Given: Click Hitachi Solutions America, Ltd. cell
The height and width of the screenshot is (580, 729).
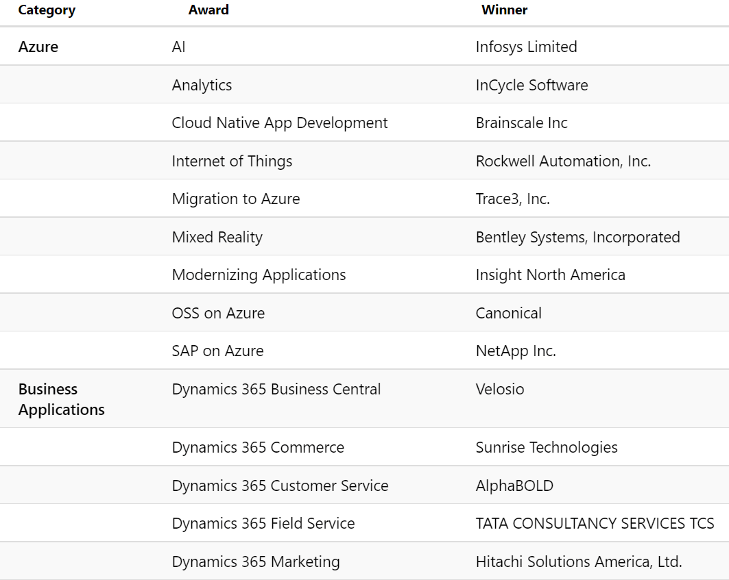Looking at the screenshot, I should 579,562.
